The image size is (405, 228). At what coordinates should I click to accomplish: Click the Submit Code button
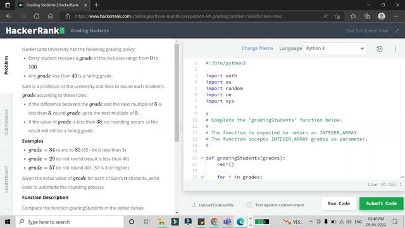click(381, 203)
